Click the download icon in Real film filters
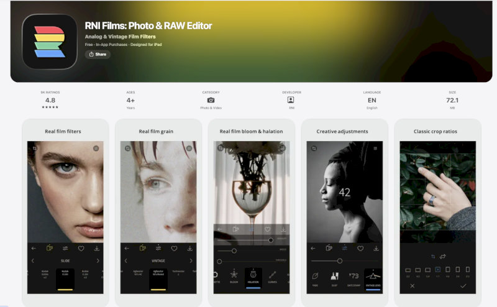The height and width of the screenshot is (307, 497). (97, 249)
